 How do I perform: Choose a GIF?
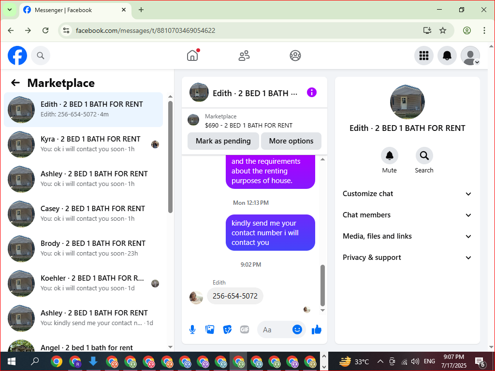click(245, 329)
